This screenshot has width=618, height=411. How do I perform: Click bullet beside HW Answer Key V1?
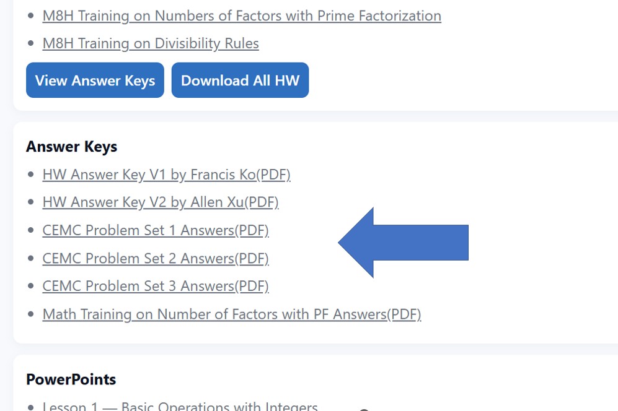[x=32, y=175]
